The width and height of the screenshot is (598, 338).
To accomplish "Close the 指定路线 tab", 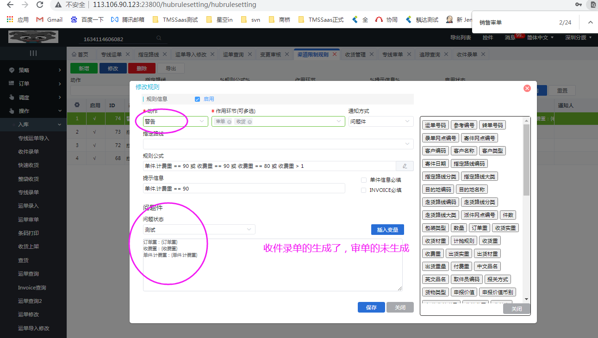I will (x=165, y=54).
